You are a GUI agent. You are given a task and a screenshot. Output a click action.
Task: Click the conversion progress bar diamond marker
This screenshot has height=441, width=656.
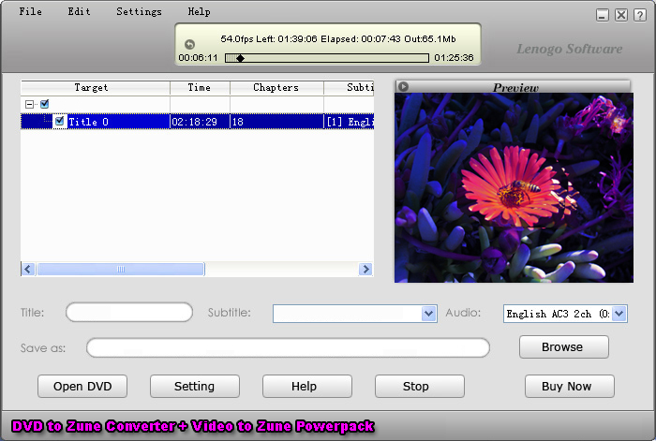[x=240, y=58]
